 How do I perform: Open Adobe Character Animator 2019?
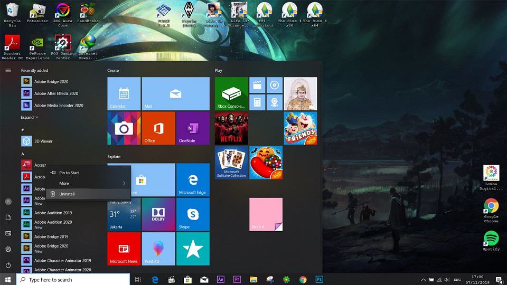pyautogui.click(x=60, y=260)
